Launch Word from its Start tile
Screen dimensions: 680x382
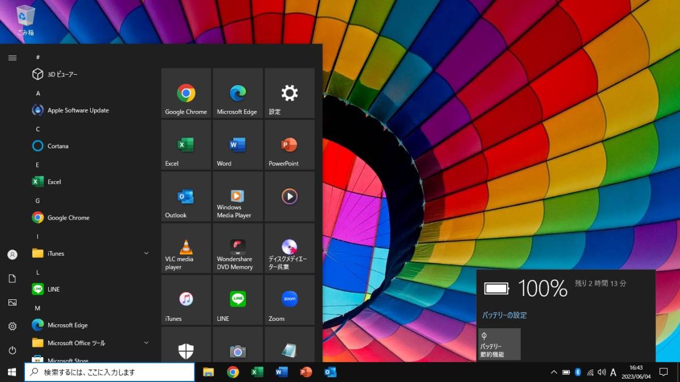[x=238, y=145]
